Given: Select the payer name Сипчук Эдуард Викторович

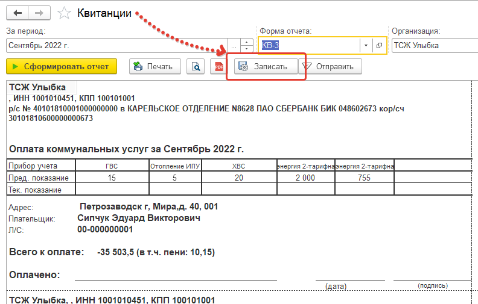Looking at the screenshot, I should click(x=139, y=218).
